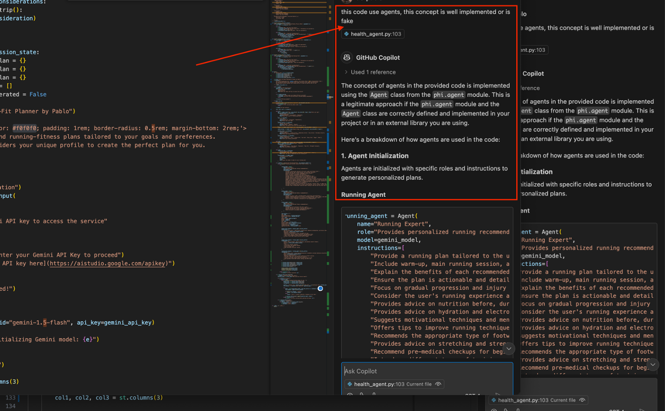Click the blue circle marker on the minimap
665x411 pixels.
(321, 289)
